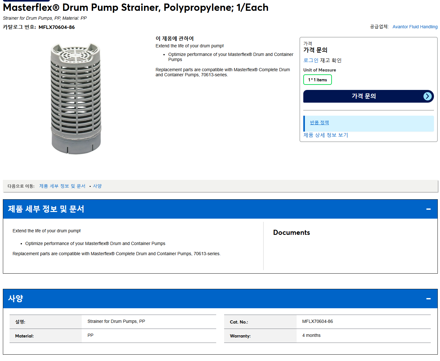Click the 로그인 link to check stock
This screenshot has height=361, width=440.
point(311,60)
